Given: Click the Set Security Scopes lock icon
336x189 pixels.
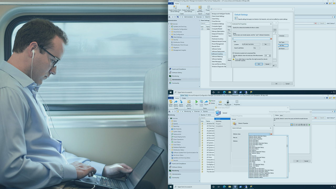Looking at the screenshot, I should 228,102.
